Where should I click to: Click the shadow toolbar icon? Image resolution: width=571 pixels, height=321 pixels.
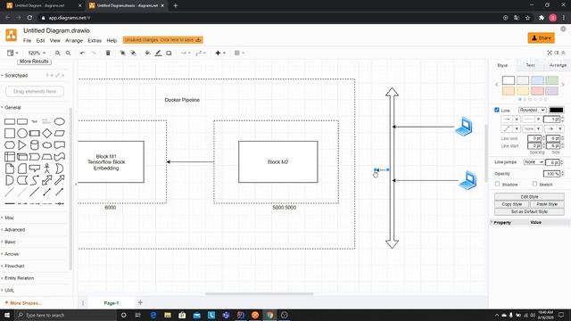pos(169,53)
